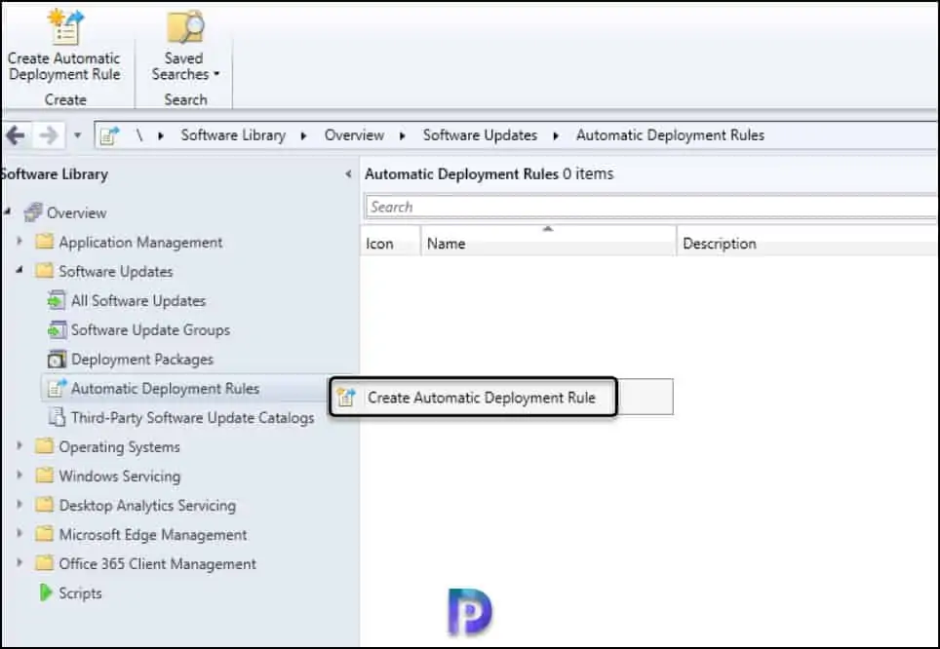
Task: Click Create Automatic Deployment Rule ribbon icon
Action: [64, 27]
